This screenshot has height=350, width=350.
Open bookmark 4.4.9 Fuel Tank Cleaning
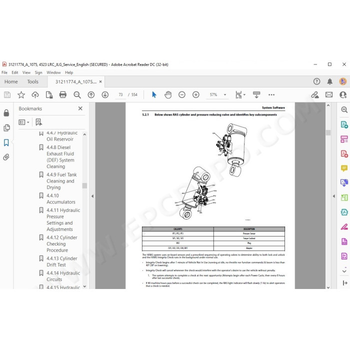pos(61,181)
